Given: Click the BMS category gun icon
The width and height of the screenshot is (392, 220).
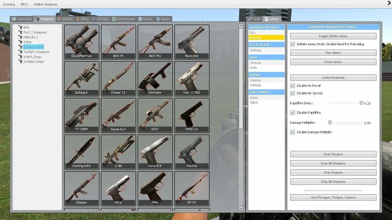Looking at the screenshot, I should 20,27.
